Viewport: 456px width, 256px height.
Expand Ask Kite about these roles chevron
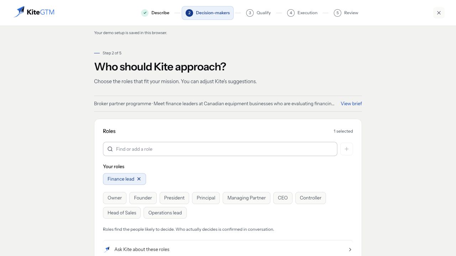[x=350, y=250]
